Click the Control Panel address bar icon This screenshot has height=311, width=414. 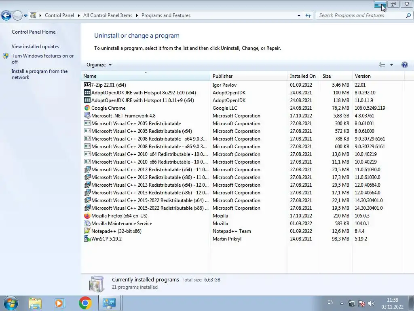[x=33, y=15]
